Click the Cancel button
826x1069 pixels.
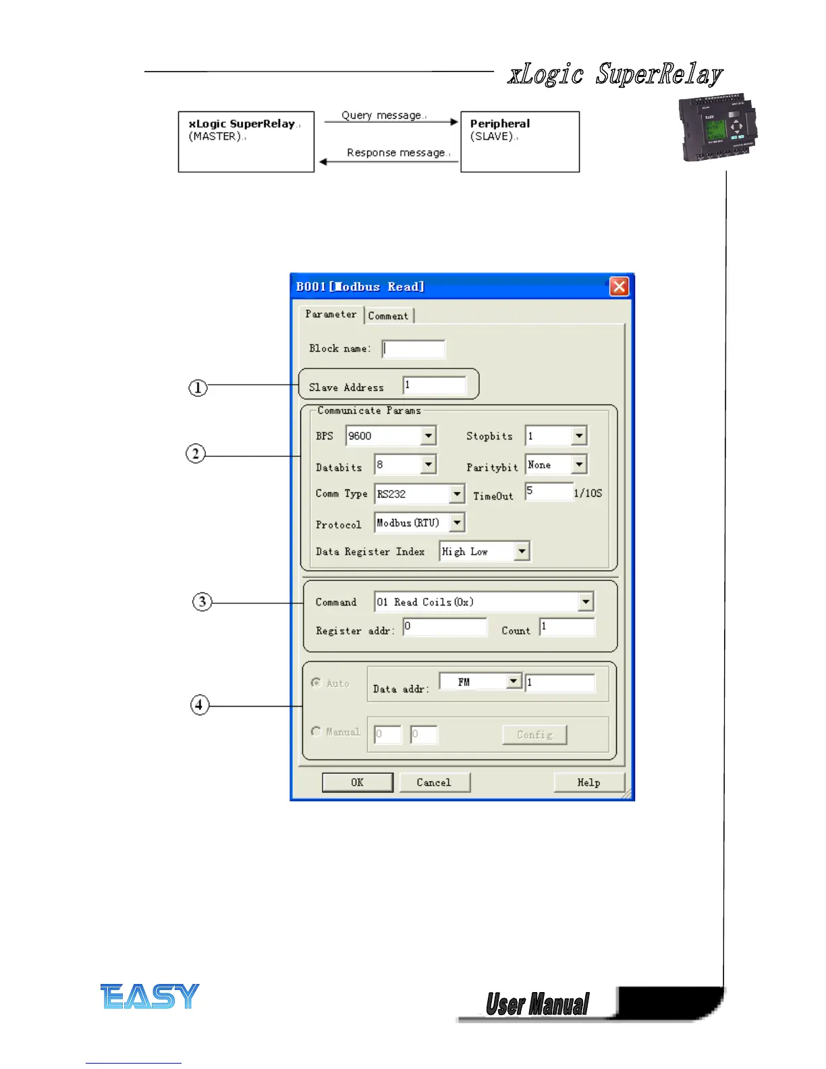(x=434, y=782)
